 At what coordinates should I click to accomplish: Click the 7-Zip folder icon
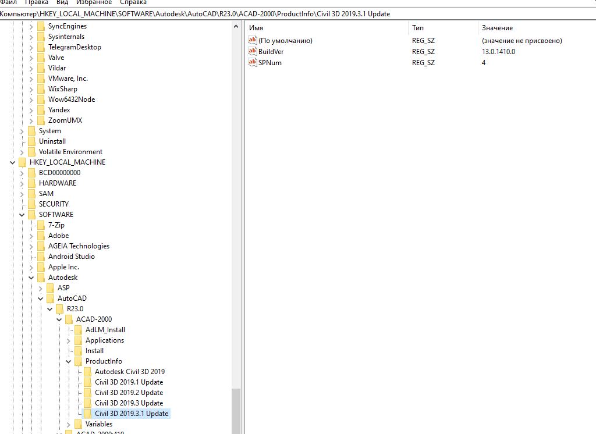(41, 225)
